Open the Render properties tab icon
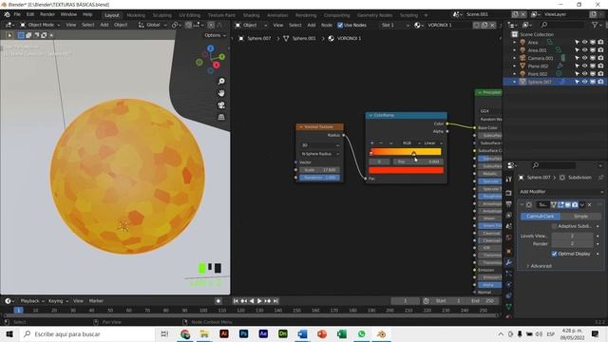This screenshot has height=342, width=608. tap(509, 193)
